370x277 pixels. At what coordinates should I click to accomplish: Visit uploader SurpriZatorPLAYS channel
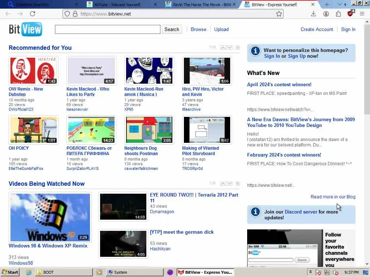coord(83,169)
